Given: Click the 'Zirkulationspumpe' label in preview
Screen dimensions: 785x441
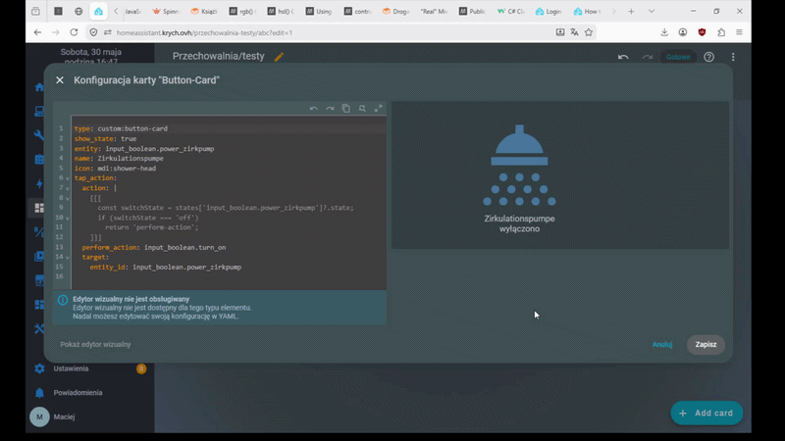Looking at the screenshot, I should 519,219.
